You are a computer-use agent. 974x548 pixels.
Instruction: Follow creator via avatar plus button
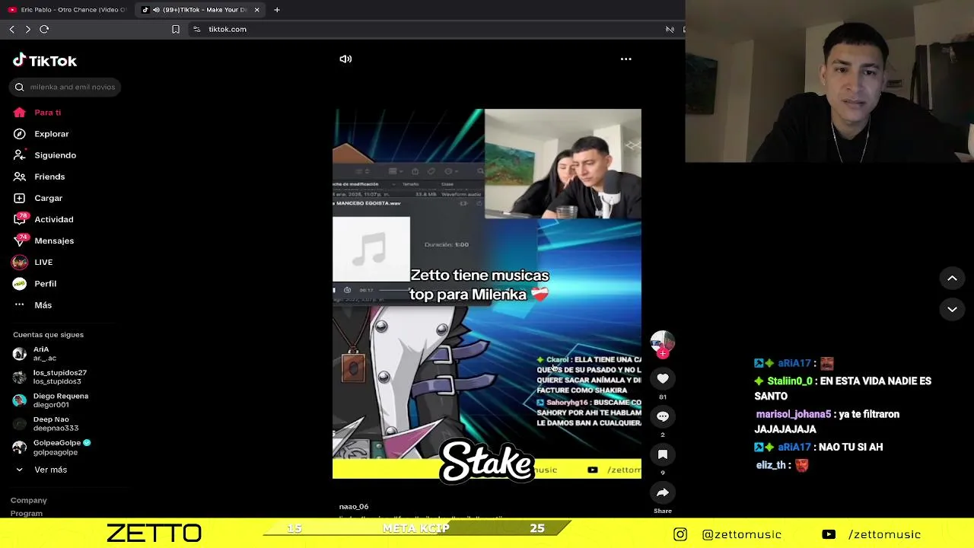click(x=663, y=354)
